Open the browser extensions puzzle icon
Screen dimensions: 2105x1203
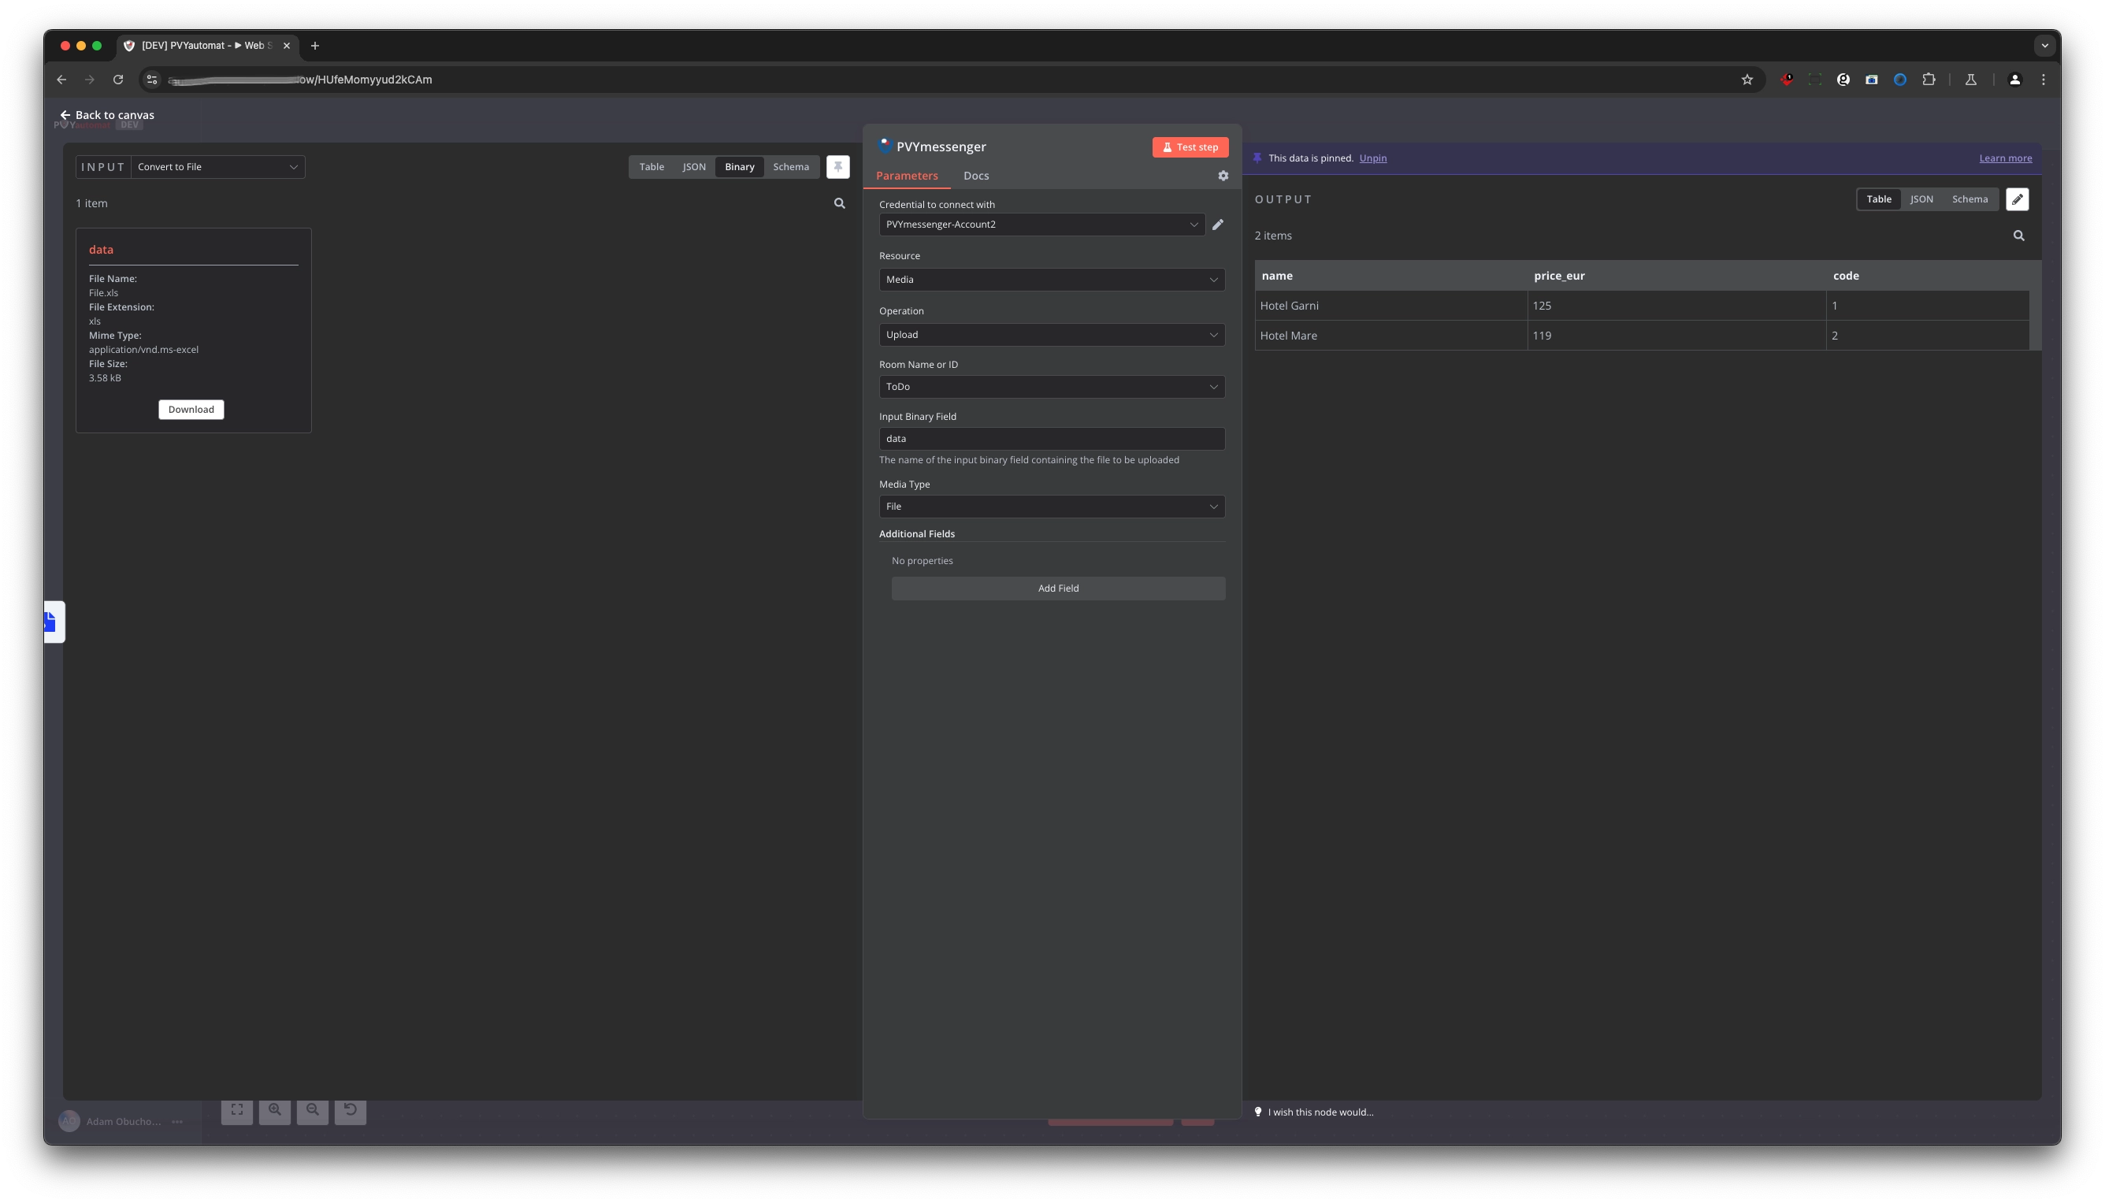coord(1929,80)
